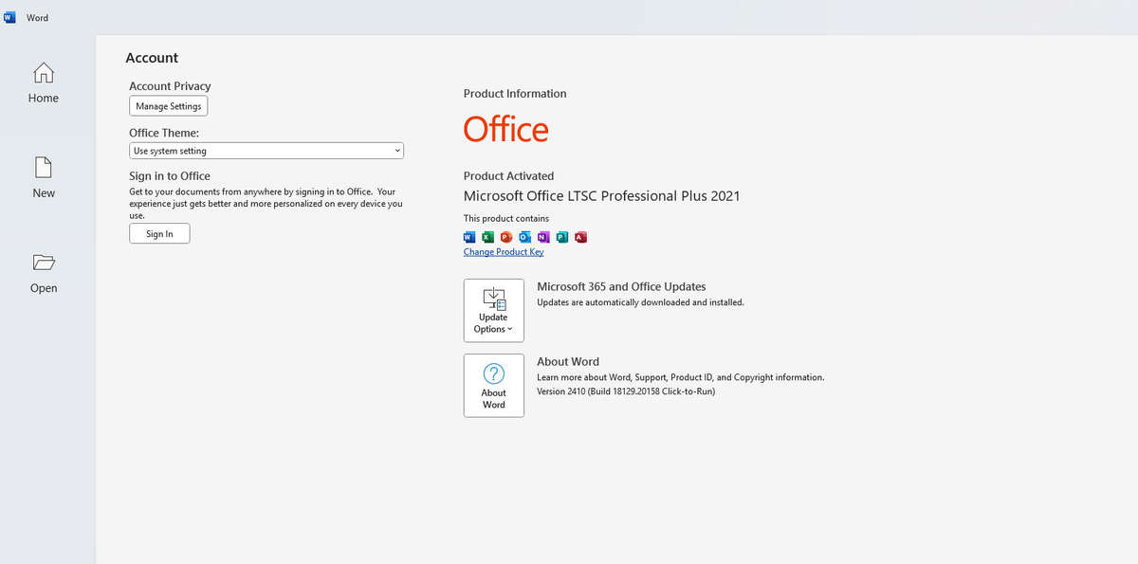Click the Open folder icon
Viewport: 1138px width, 564px height.
[x=44, y=263]
